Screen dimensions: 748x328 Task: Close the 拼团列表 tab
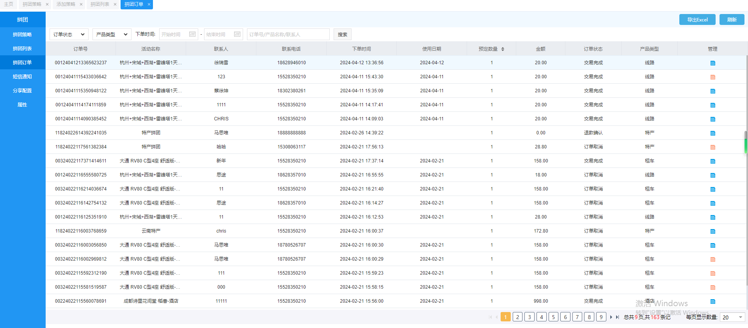115,4
